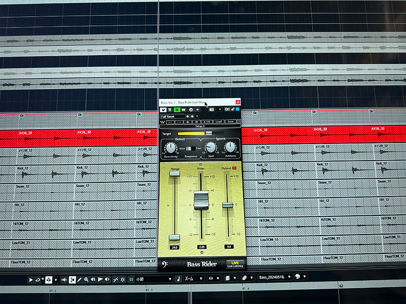
Task: Click the plugin snapshot camera icon
Action: (x=212, y=109)
